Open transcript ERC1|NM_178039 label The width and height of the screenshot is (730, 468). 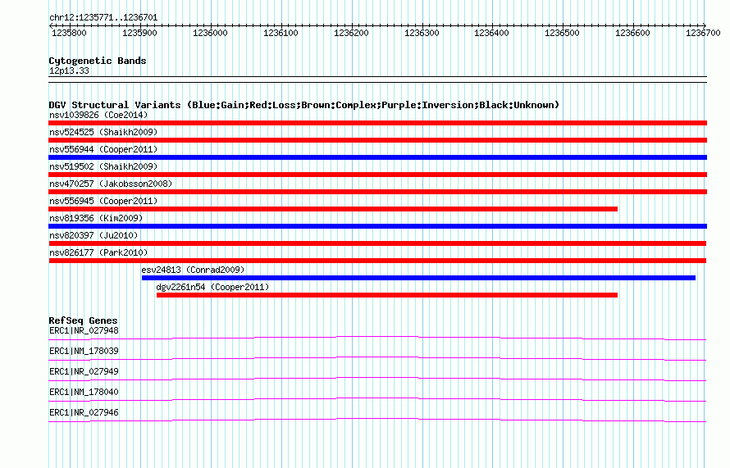84,352
